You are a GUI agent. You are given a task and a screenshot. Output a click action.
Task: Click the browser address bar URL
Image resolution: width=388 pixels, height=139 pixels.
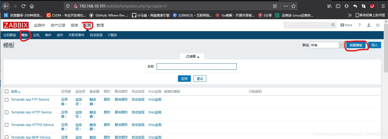(123, 6)
